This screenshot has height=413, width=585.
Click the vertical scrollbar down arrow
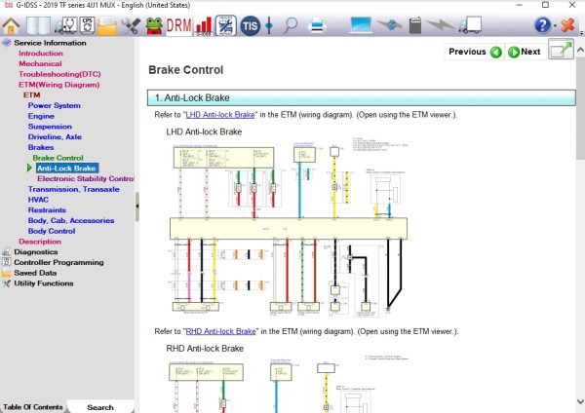(x=580, y=402)
